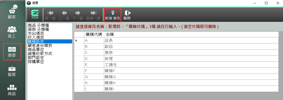Select 商品 分類檔 in the category list

pyautogui.click(x=38, y=25)
